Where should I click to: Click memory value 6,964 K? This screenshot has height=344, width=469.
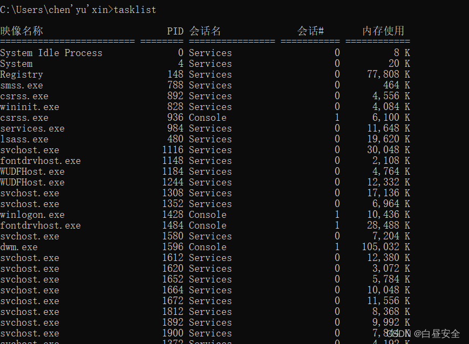click(x=391, y=203)
